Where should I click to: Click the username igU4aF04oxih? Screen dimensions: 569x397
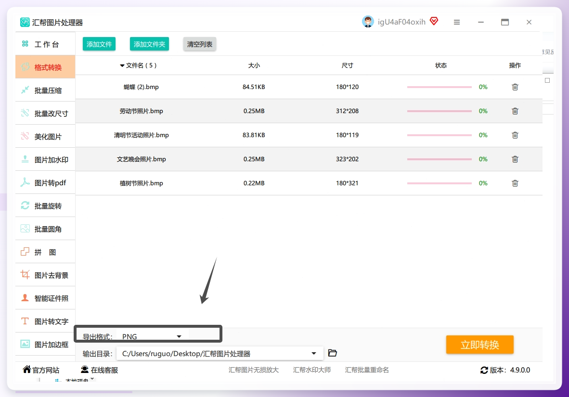coord(401,22)
